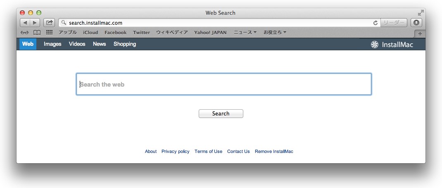Click the Web Search window title
This screenshot has width=442, height=188.
tap(221, 13)
